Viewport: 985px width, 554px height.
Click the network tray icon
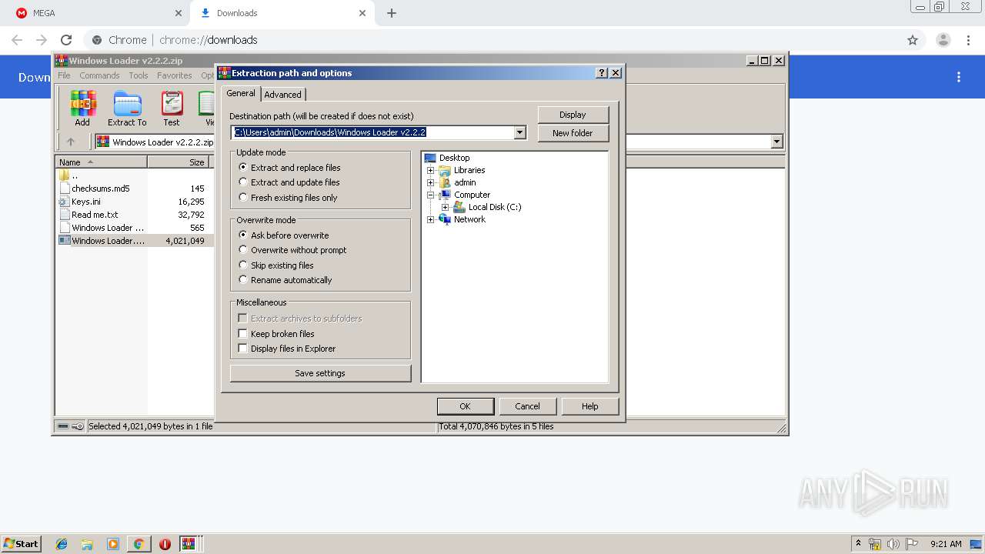875,544
